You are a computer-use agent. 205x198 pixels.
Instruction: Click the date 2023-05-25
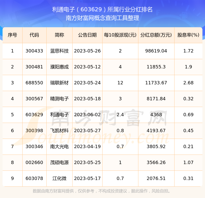pyautogui.click(x=87, y=163)
